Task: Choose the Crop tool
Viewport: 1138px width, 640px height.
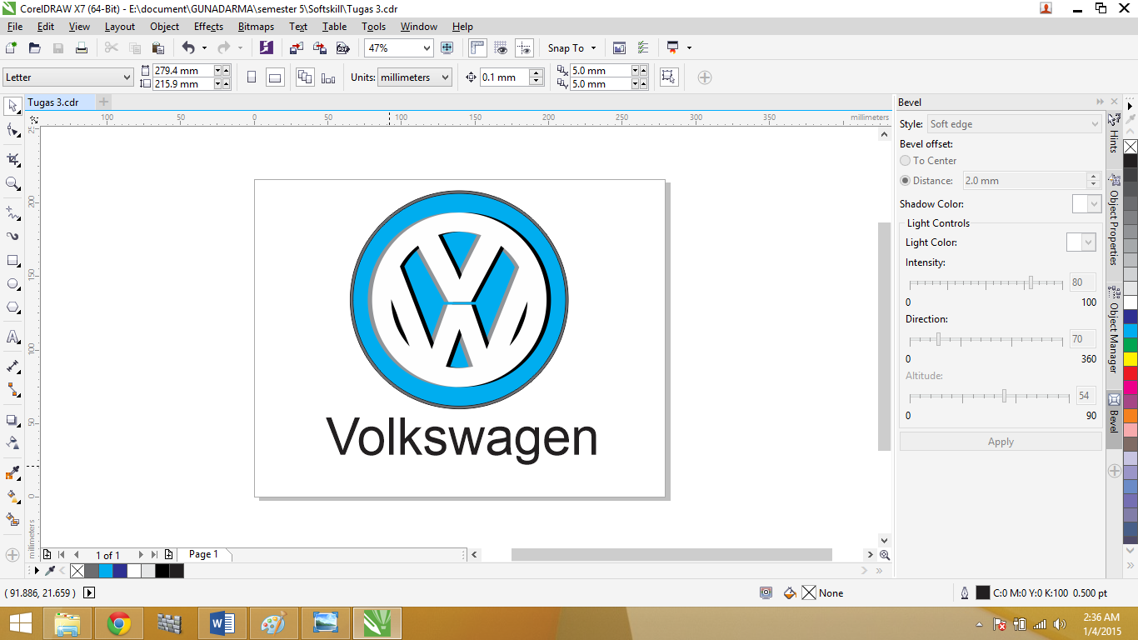Action: (12, 159)
